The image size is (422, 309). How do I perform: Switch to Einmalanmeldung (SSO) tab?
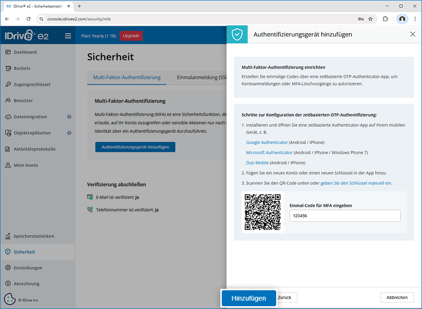coord(201,77)
